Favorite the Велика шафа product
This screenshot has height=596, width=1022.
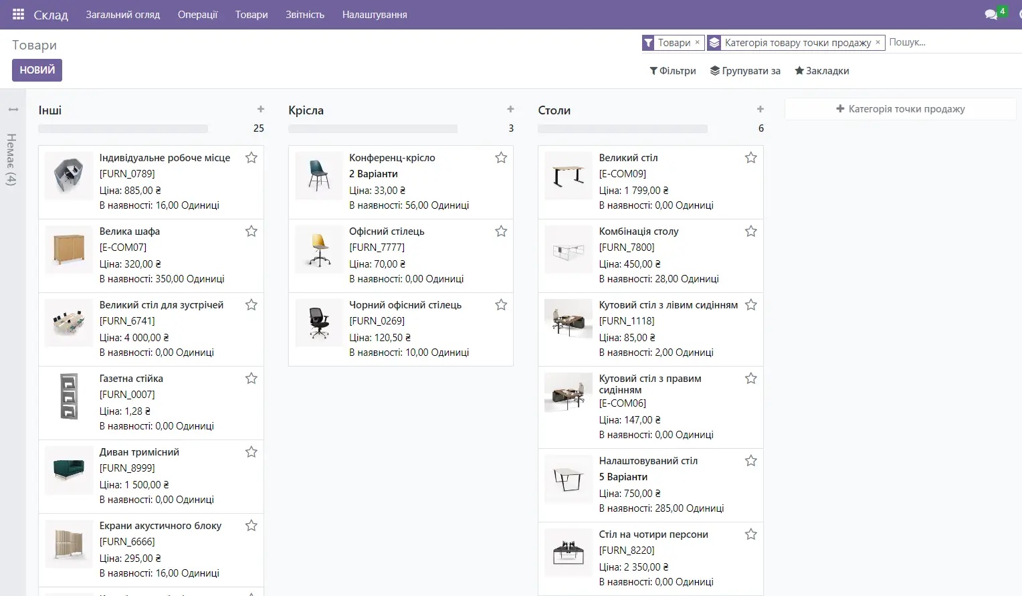tap(251, 231)
